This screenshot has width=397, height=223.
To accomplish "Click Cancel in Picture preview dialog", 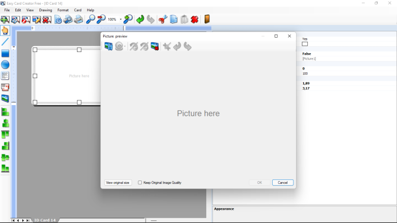I will pyautogui.click(x=283, y=183).
